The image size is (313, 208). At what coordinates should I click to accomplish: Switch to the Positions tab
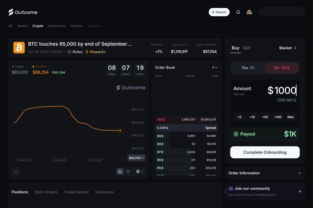[20, 192]
